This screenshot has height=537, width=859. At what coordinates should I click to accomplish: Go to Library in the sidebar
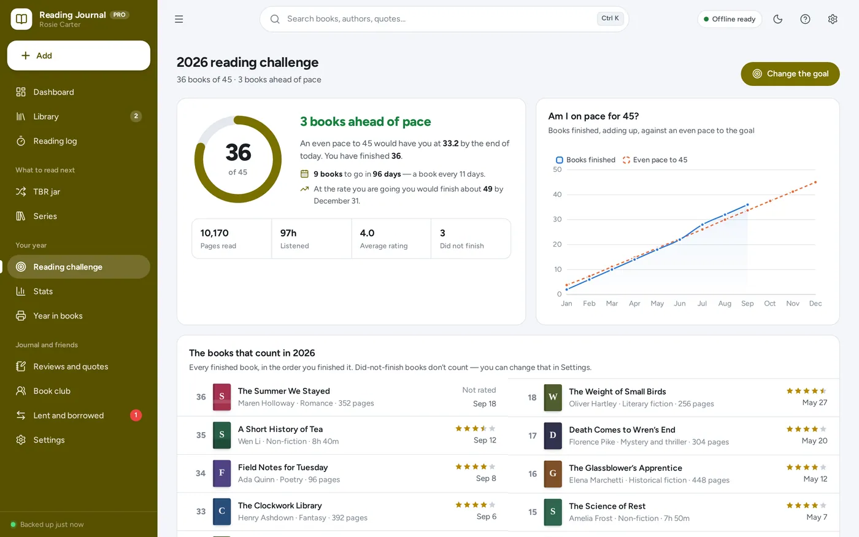79,117
